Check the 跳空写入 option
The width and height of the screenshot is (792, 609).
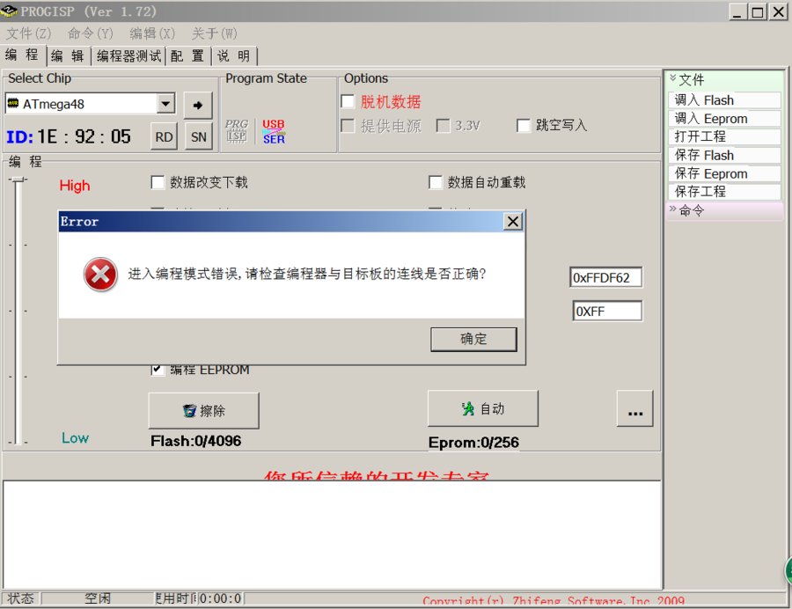coord(524,124)
